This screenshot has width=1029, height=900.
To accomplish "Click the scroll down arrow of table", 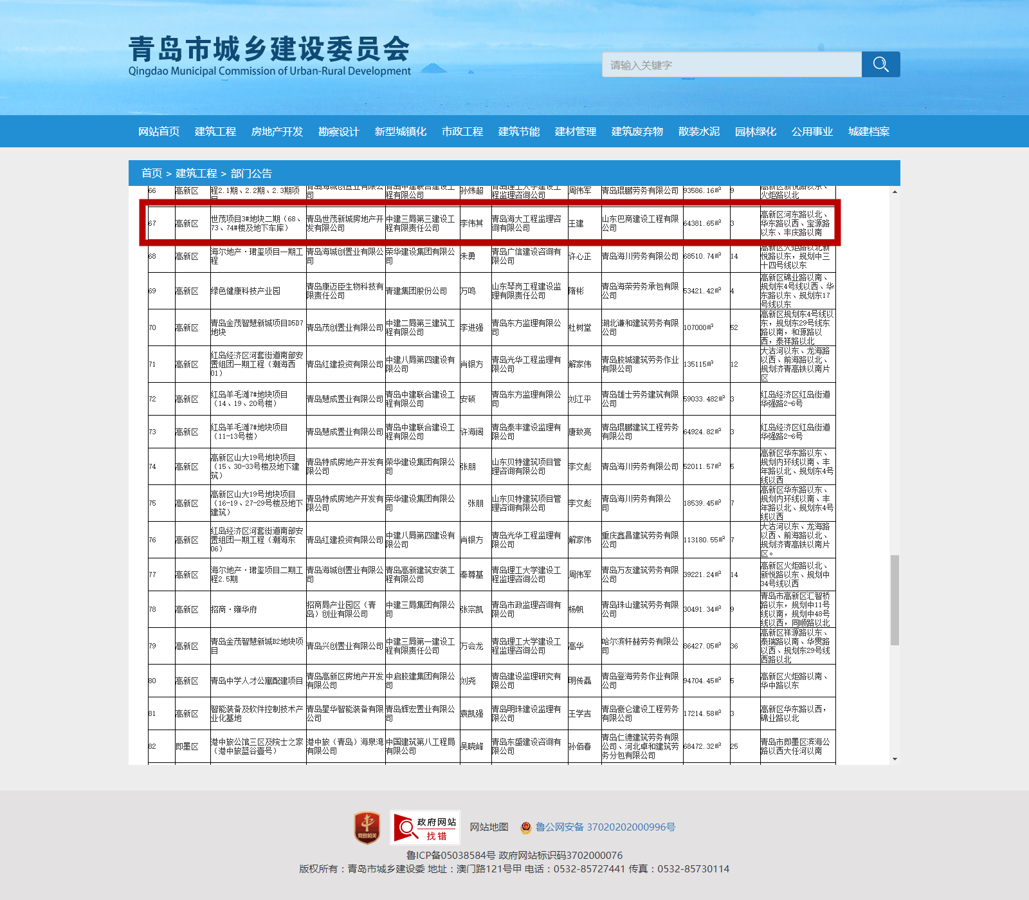I will click(895, 759).
